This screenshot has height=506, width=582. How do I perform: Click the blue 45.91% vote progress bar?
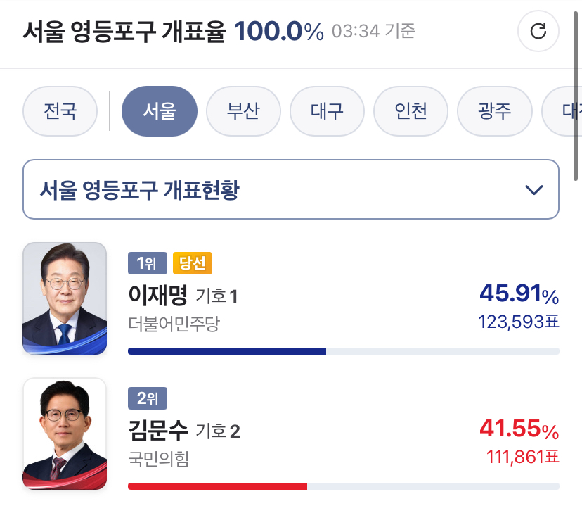[227, 350]
